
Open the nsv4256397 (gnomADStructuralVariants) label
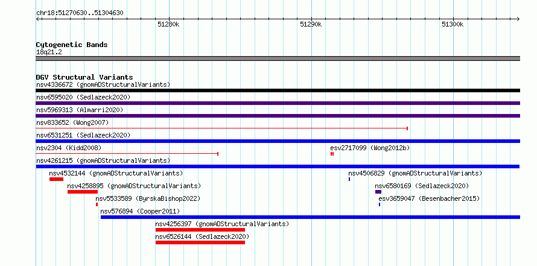pyautogui.click(x=222, y=224)
